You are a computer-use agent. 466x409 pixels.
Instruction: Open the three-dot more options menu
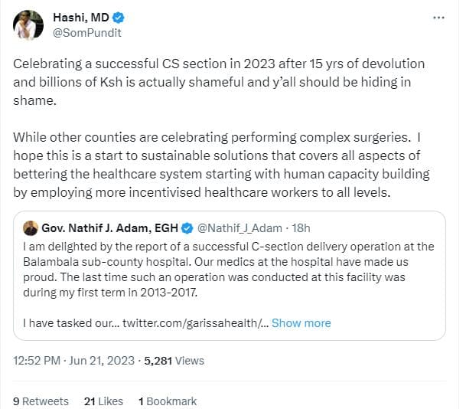tap(438, 17)
